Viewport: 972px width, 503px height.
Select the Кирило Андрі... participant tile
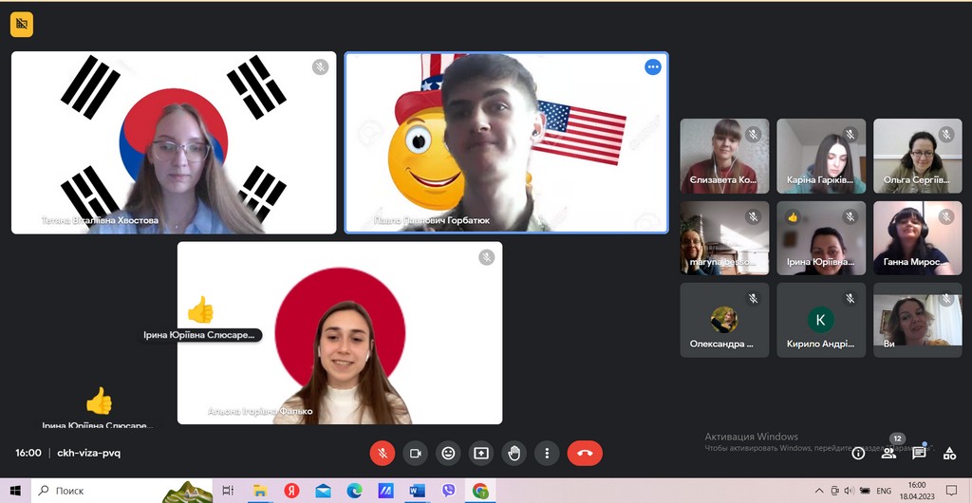point(820,320)
